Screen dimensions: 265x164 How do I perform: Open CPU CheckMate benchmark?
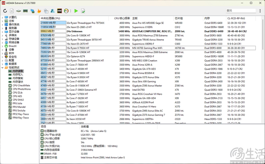click(21, 86)
